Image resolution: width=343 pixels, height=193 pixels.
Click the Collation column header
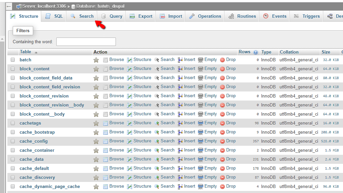[289, 52]
